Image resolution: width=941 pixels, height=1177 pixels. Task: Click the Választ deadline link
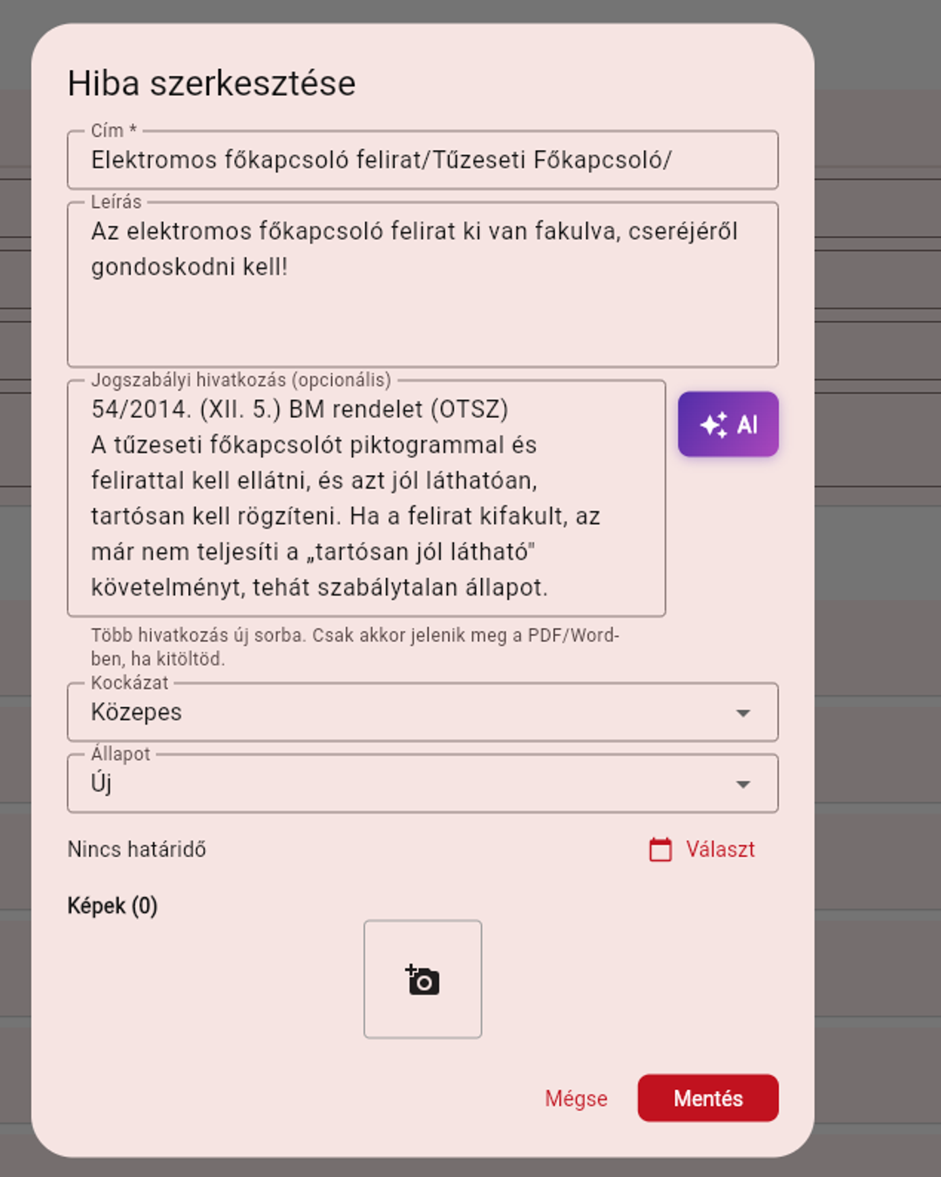click(720, 849)
